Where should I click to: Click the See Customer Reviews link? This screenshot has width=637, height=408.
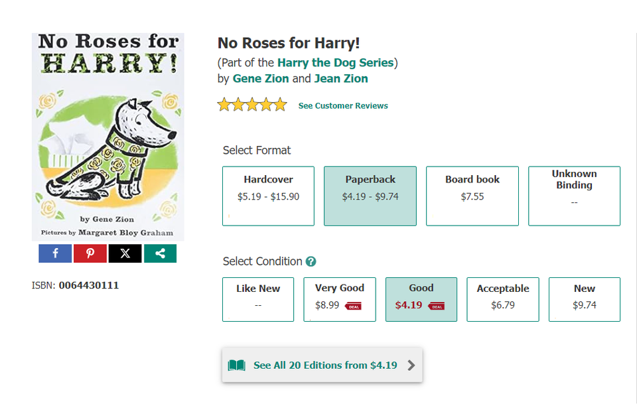click(x=343, y=105)
